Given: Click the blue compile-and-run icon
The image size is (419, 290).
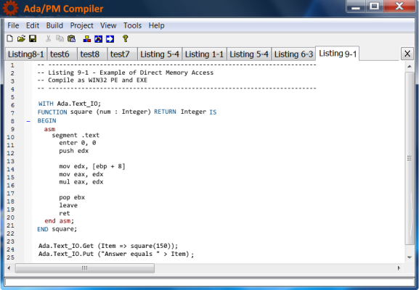Looking at the screenshot, I should 98,39.
